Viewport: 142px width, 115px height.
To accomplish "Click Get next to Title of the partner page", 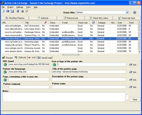I will [134, 72].
